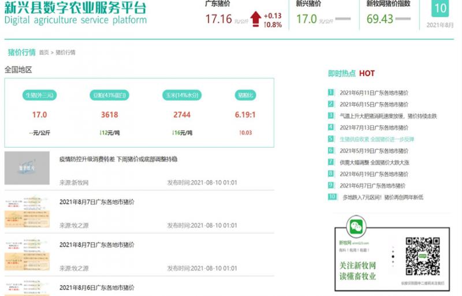Select the 豆粕(43%蛋白) price pill

coord(110,95)
